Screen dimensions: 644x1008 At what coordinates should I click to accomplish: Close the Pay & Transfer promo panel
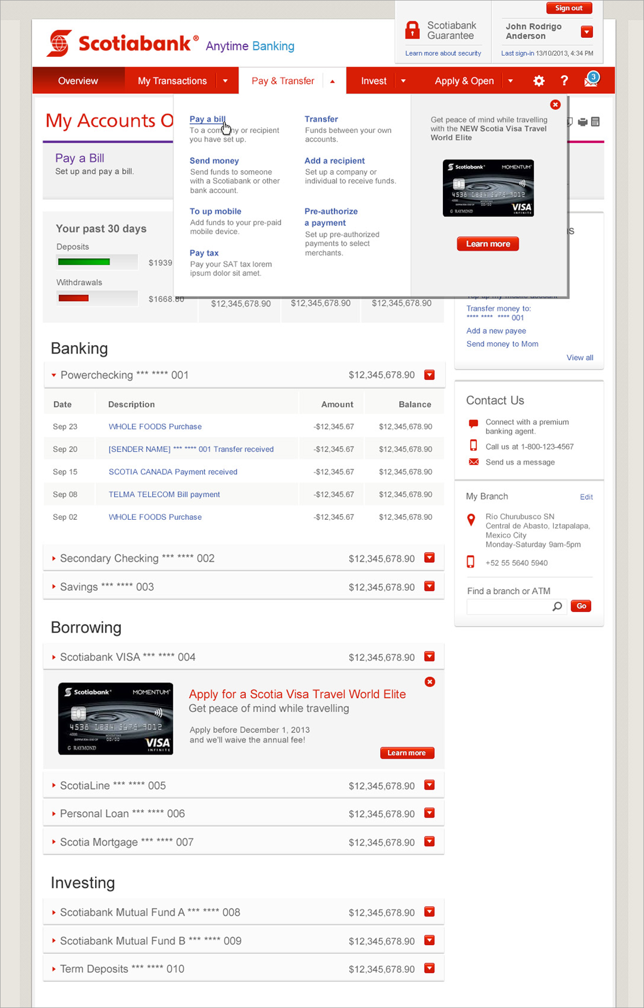point(555,105)
